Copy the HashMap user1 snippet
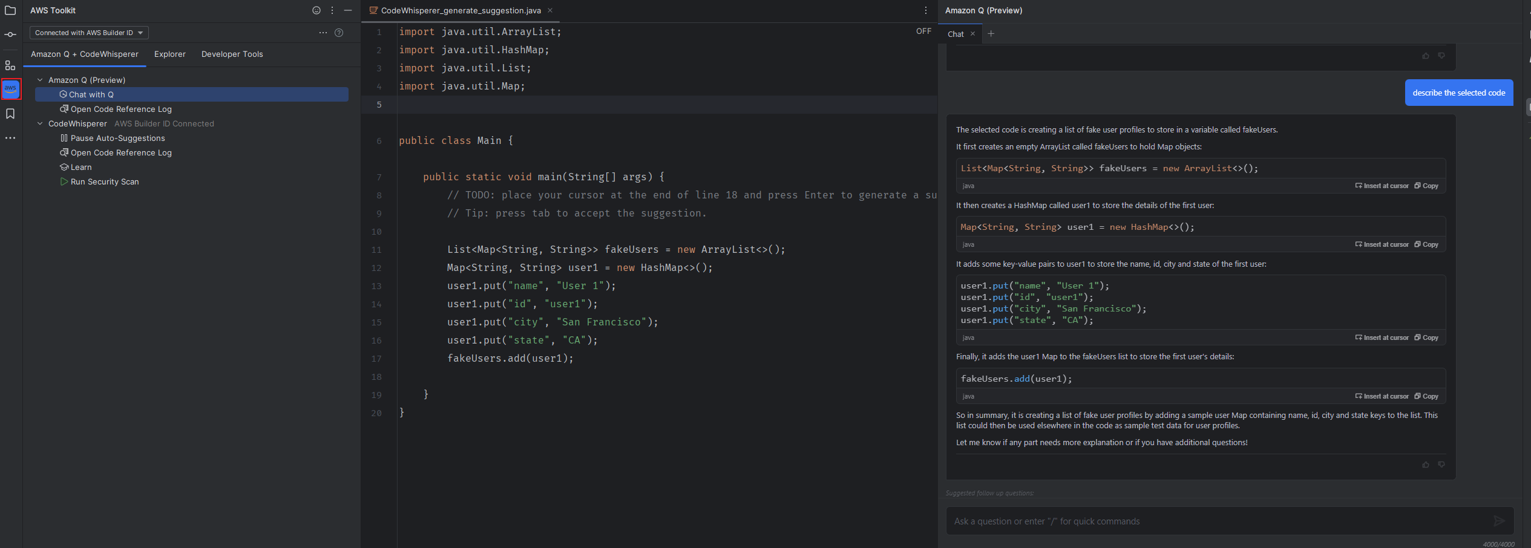The height and width of the screenshot is (548, 1531). point(1426,244)
